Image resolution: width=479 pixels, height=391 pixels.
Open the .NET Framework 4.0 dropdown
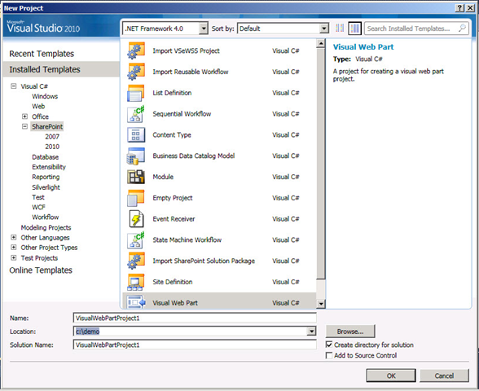[x=204, y=29]
